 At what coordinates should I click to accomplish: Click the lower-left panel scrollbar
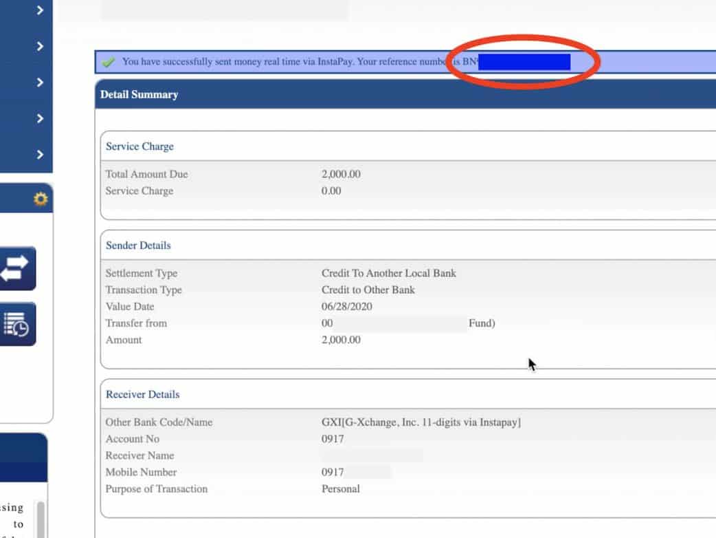41,519
